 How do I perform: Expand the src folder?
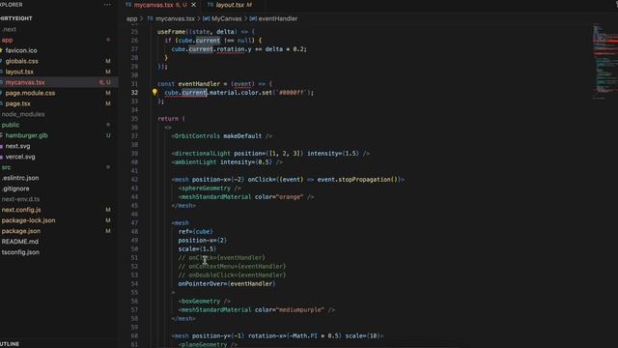tap(7, 167)
